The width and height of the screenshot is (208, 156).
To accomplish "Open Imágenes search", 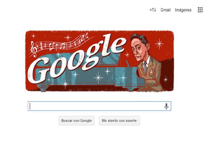I will pos(183,10).
